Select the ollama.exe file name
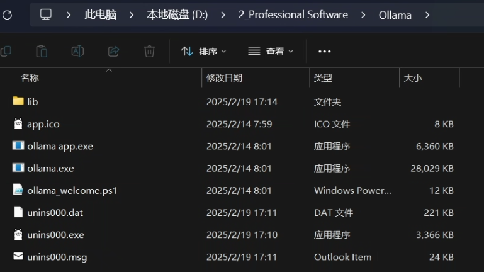 50,169
